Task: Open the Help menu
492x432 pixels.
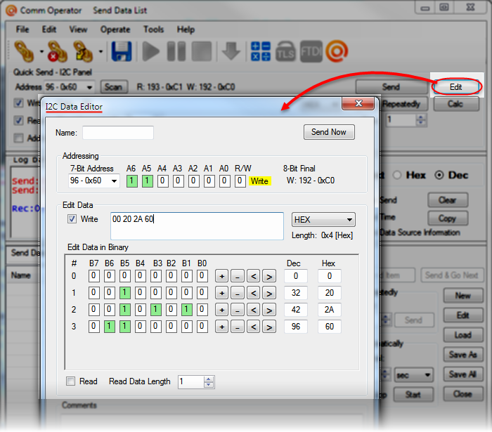Action: pyautogui.click(x=186, y=30)
